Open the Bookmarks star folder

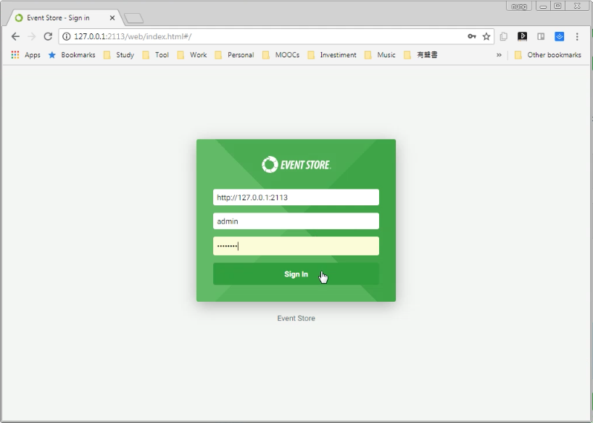tap(72, 55)
